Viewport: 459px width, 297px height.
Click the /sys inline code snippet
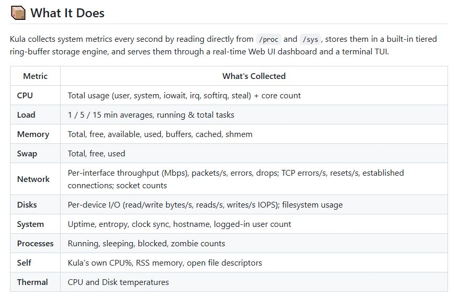click(311, 39)
